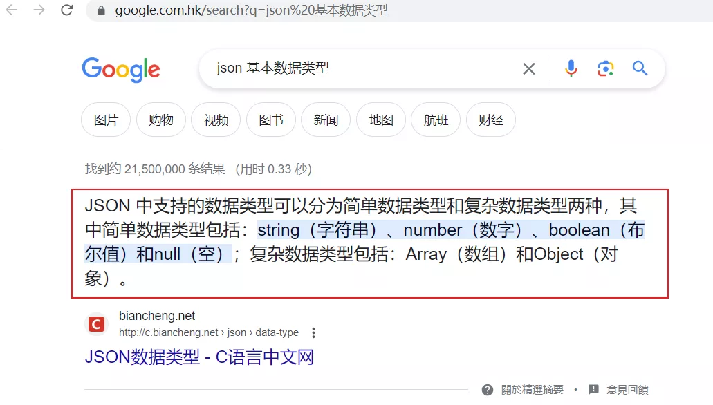Open the Google logo homepage link
This screenshot has width=713, height=405.
pyautogui.click(x=121, y=70)
